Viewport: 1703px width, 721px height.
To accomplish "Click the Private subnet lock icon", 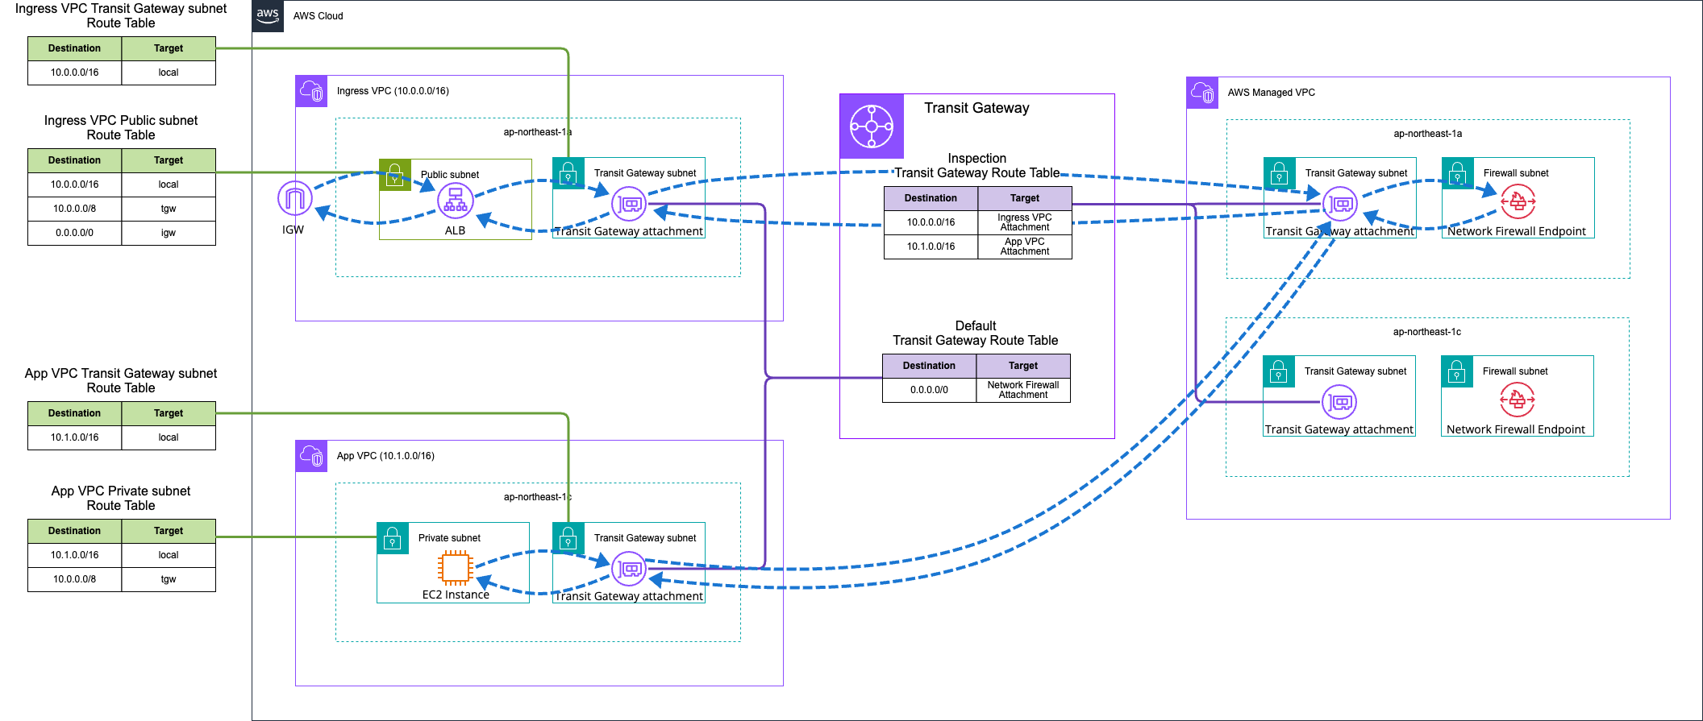I will click(393, 538).
